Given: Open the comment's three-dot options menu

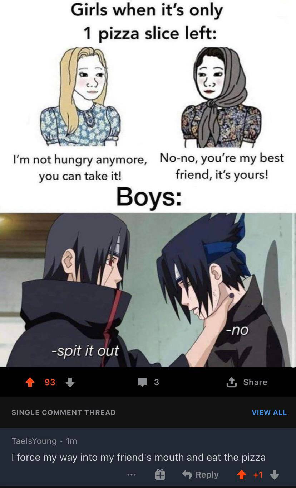Looking at the screenshot, I should (x=132, y=475).
